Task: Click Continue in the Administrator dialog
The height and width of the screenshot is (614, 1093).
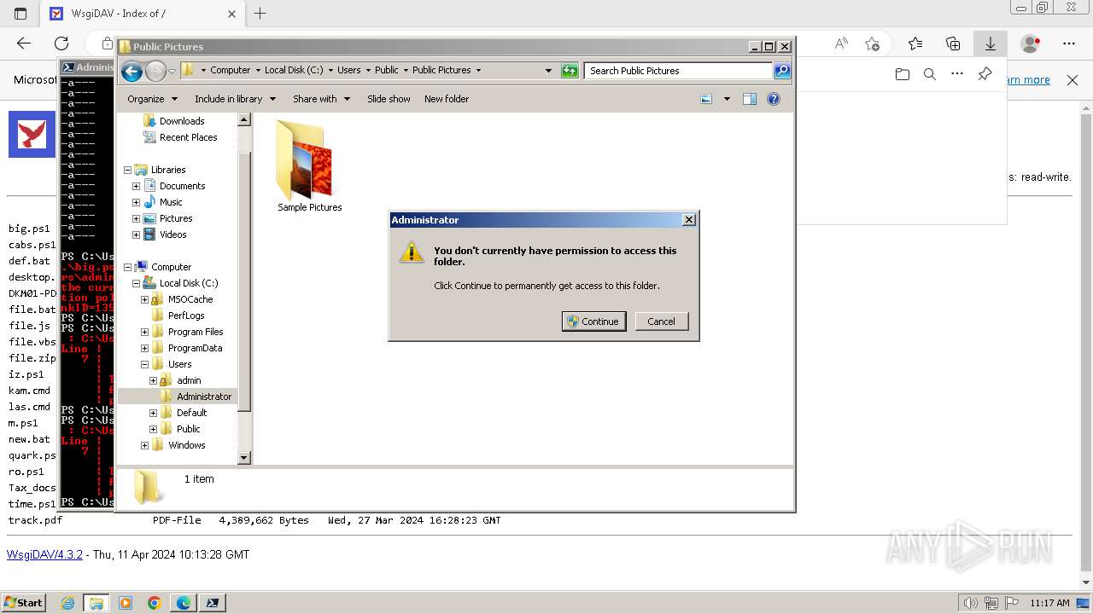Action: coord(593,321)
